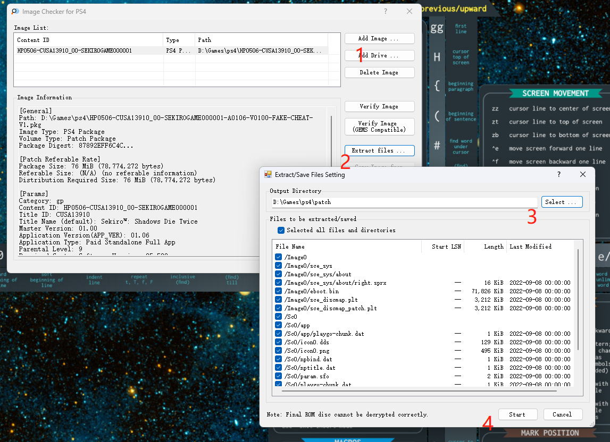Click Verify Image button
Image resolution: width=610 pixels, height=442 pixels.
pos(379,106)
